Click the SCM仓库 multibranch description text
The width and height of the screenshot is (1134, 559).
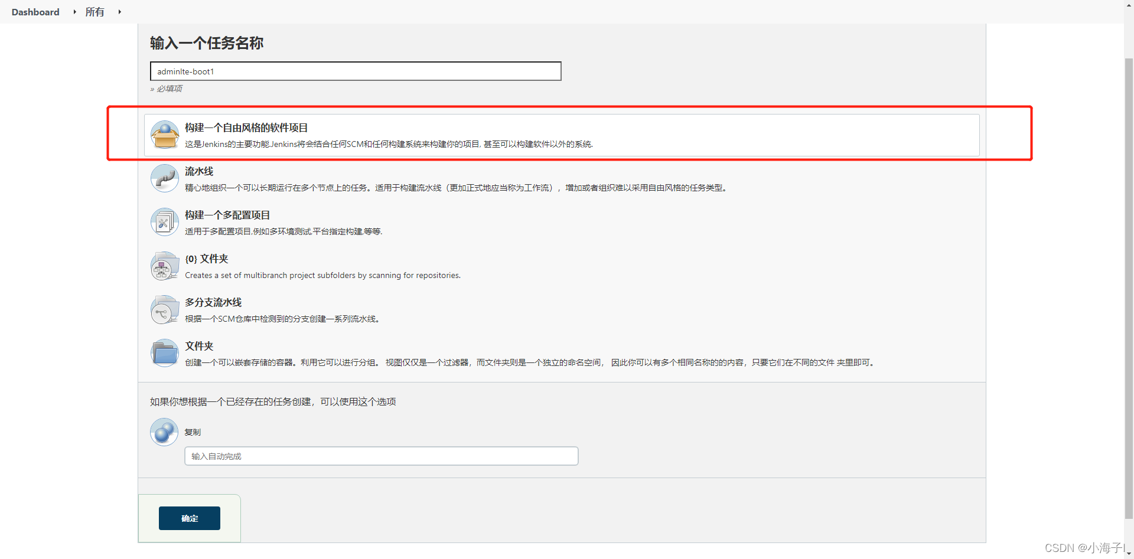pos(283,319)
